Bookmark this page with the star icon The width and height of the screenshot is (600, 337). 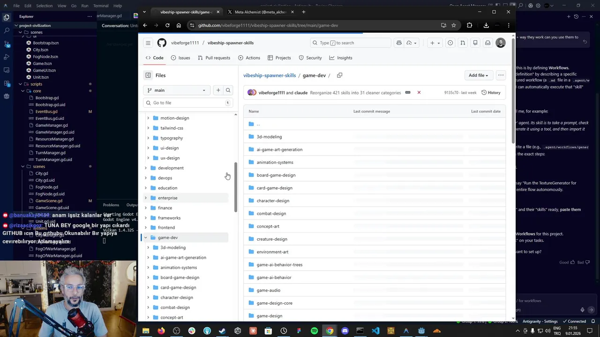coord(454,25)
